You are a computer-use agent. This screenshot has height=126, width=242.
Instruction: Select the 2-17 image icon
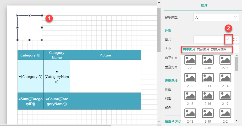225,95
